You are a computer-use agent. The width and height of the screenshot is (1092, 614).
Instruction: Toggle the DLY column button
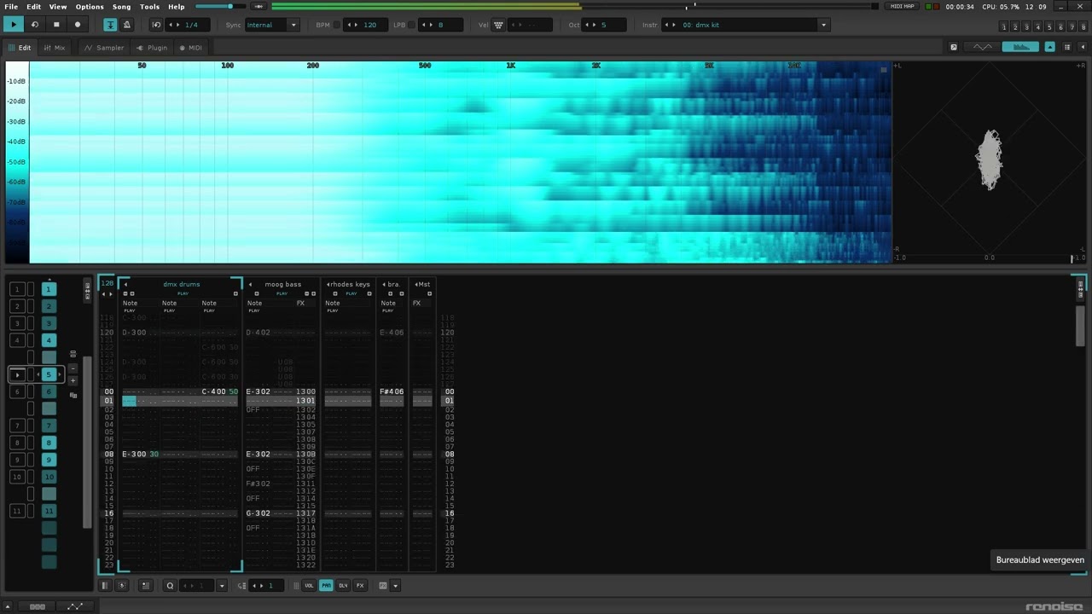[343, 586]
